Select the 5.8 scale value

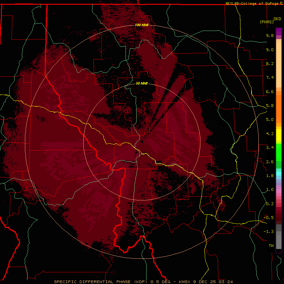pos(270,106)
